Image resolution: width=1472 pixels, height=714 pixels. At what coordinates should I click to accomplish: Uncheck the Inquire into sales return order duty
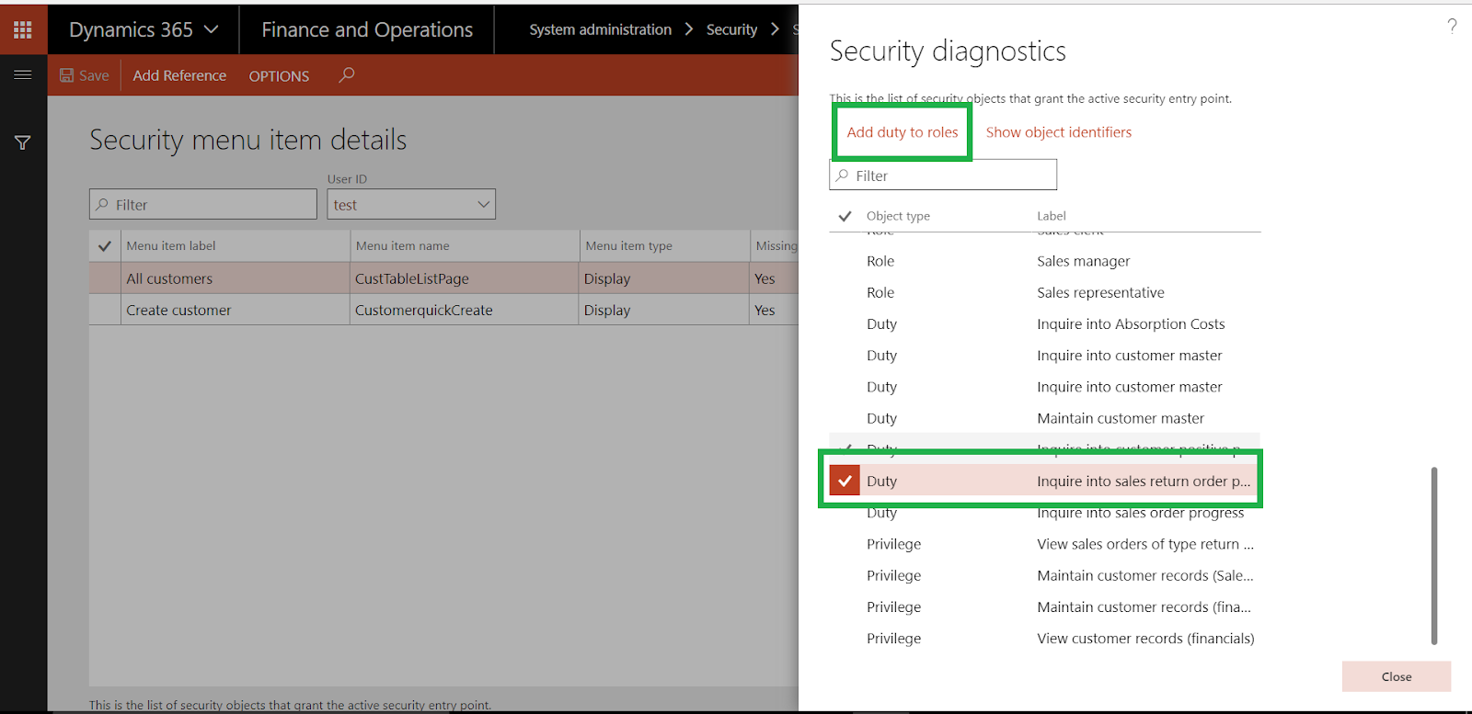(x=845, y=481)
